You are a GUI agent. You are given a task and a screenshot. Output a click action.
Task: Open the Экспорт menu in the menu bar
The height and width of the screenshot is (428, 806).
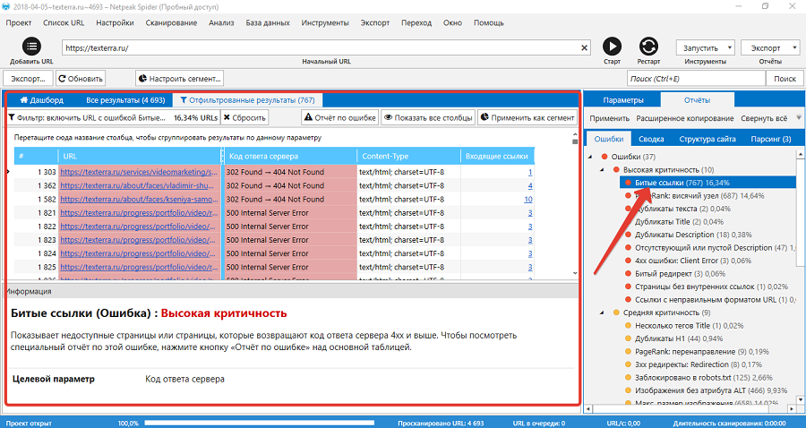374,22
